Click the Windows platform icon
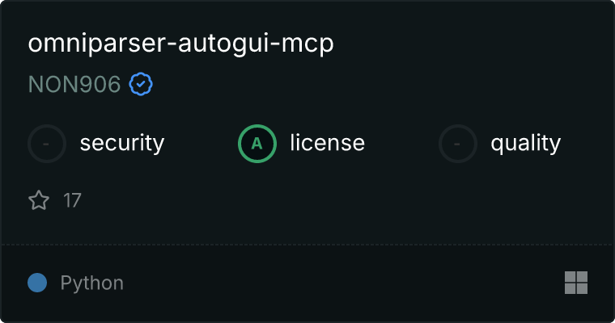Viewport: 615px width, 323px height. click(x=576, y=283)
